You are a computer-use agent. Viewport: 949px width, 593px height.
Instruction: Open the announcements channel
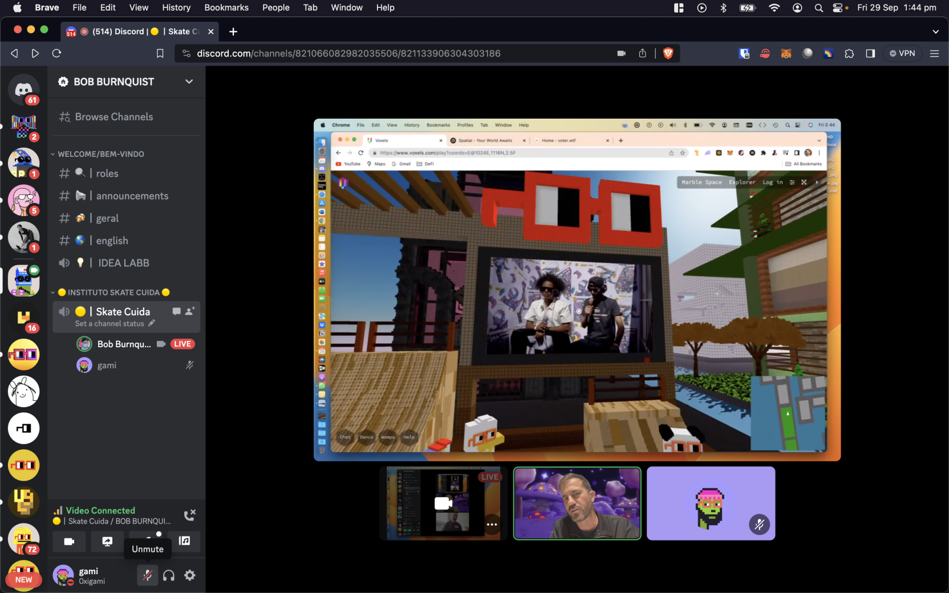click(x=132, y=196)
